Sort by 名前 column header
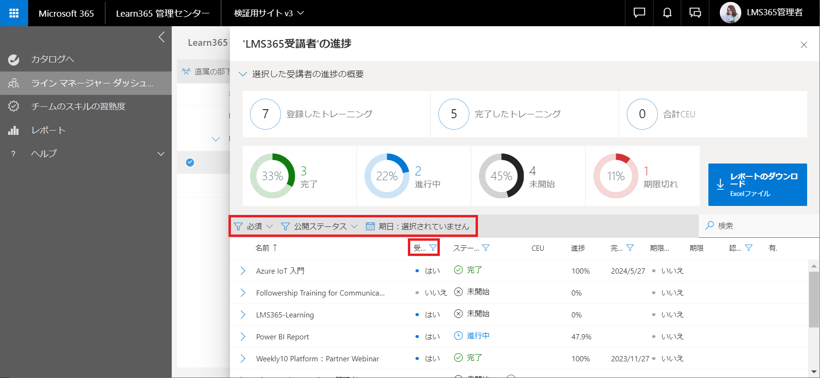Image resolution: width=820 pixels, height=378 pixels. pos(266,248)
